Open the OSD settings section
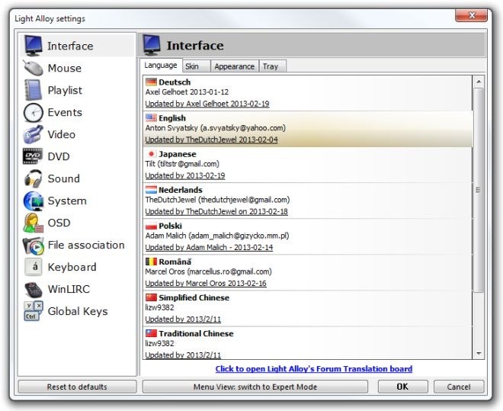503x411 pixels. [77, 223]
